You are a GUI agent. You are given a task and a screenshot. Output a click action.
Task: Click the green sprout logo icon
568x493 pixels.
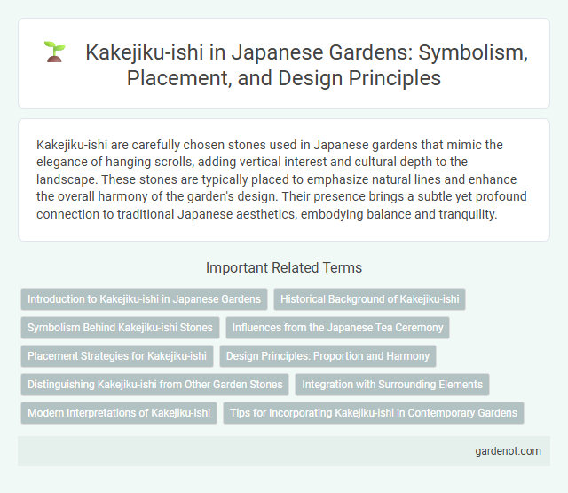tap(54, 52)
